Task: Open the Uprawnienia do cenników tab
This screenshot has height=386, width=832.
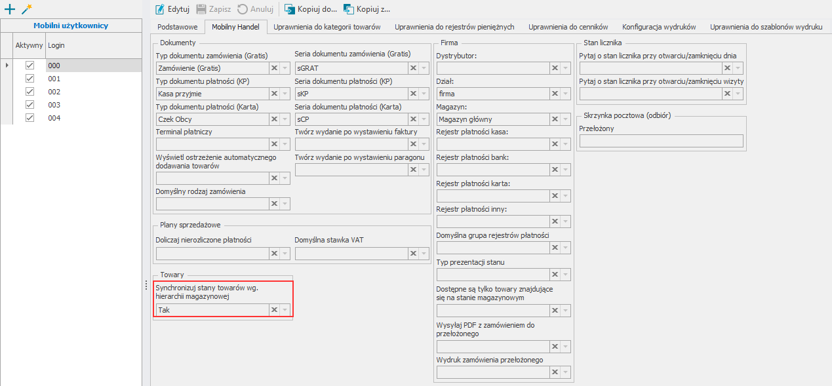Action: coord(568,27)
